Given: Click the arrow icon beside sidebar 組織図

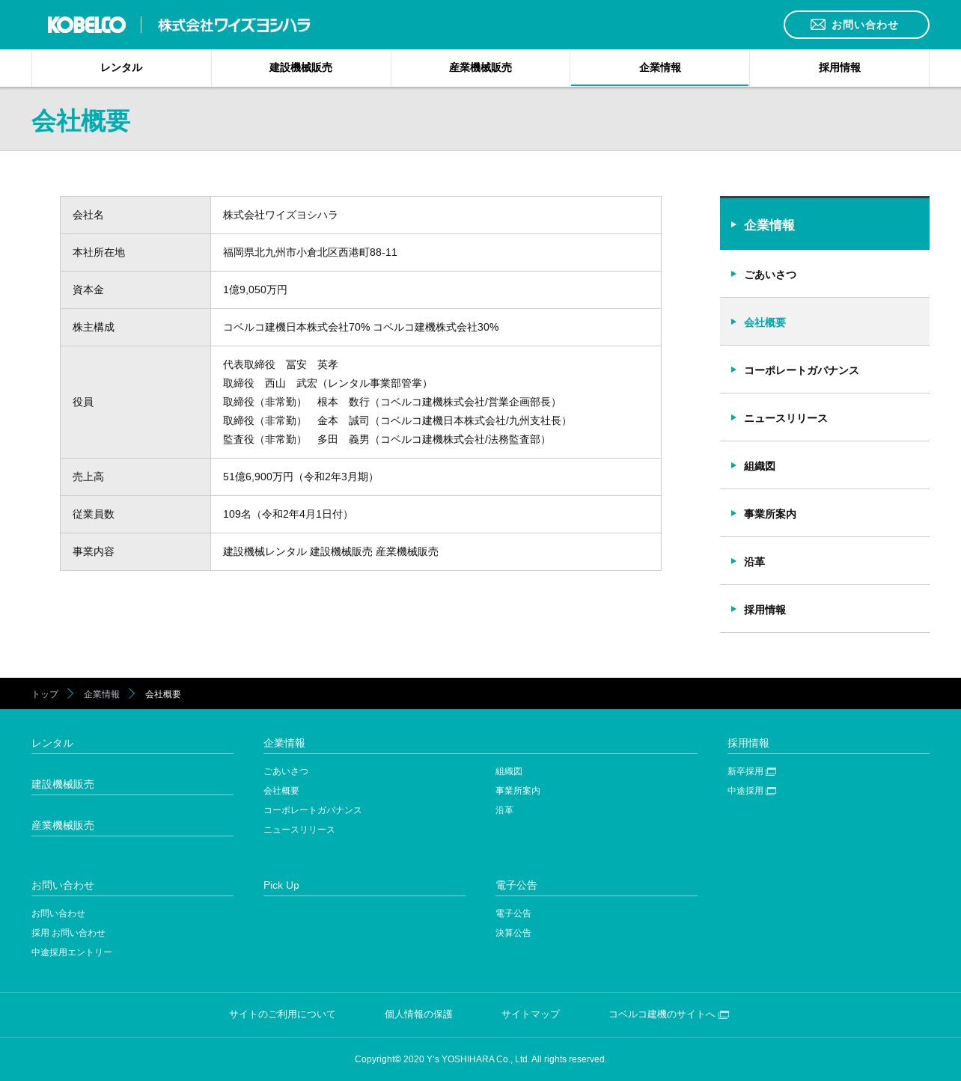Looking at the screenshot, I should [x=733, y=465].
